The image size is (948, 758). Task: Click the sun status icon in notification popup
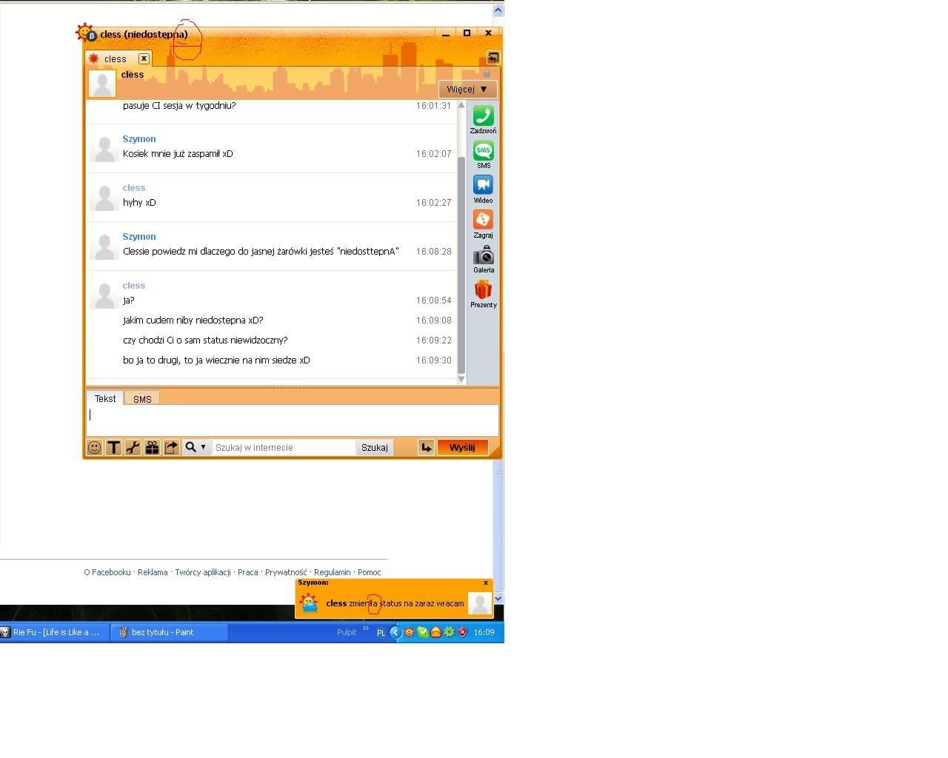coord(309,603)
